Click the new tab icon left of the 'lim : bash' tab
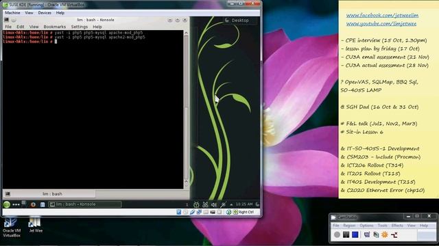The height and width of the screenshot is (246, 439). tap(8, 194)
